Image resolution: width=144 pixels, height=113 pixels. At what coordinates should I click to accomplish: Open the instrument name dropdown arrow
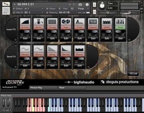[15, 5]
